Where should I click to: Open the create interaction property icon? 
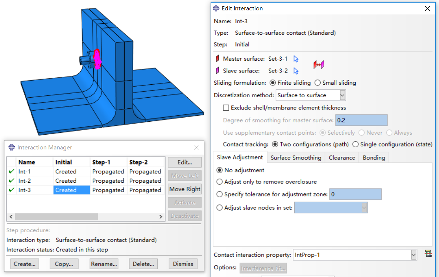click(428, 254)
